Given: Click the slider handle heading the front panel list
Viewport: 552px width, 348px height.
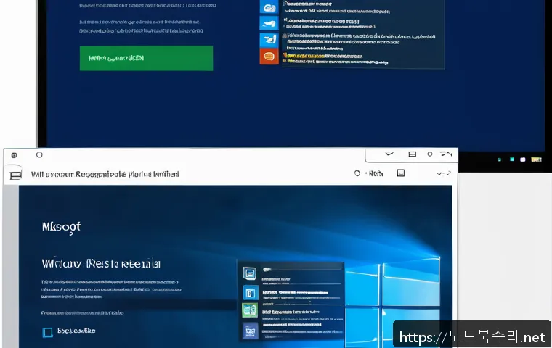Looking at the screenshot, I should pos(267,270).
